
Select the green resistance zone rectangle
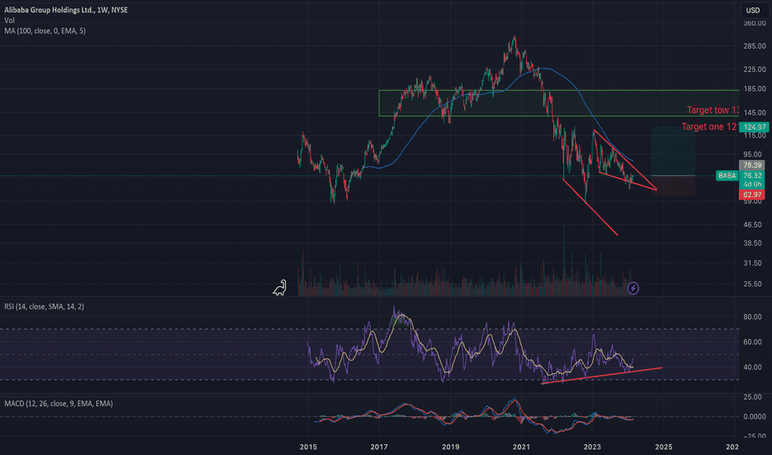[x=559, y=103]
